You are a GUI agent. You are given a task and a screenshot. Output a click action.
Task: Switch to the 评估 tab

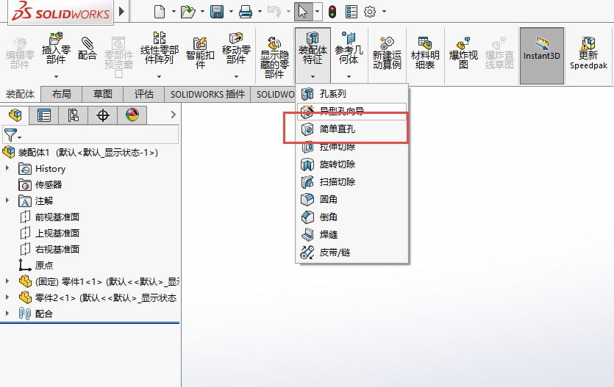click(143, 94)
